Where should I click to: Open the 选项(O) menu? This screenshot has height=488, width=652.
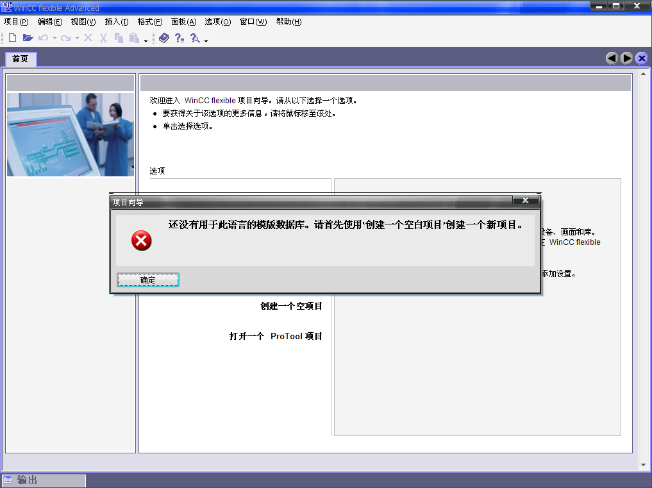click(x=217, y=22)
